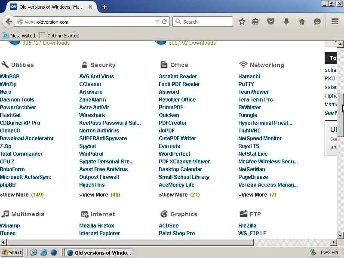Screen dimensions: 344x258
Task: Go to home page icon
Action: click(302, 21)
